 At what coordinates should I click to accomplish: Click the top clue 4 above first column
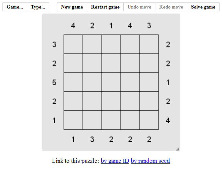pyautogui.click(x=73, y=26)
